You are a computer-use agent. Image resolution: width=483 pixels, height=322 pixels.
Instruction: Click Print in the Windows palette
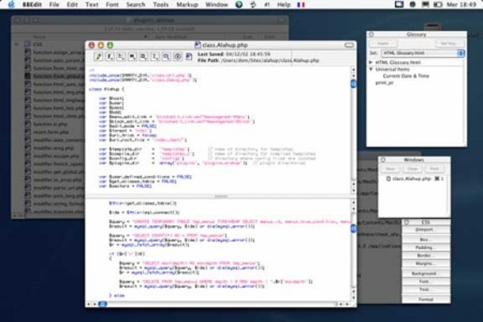[435, 169]
